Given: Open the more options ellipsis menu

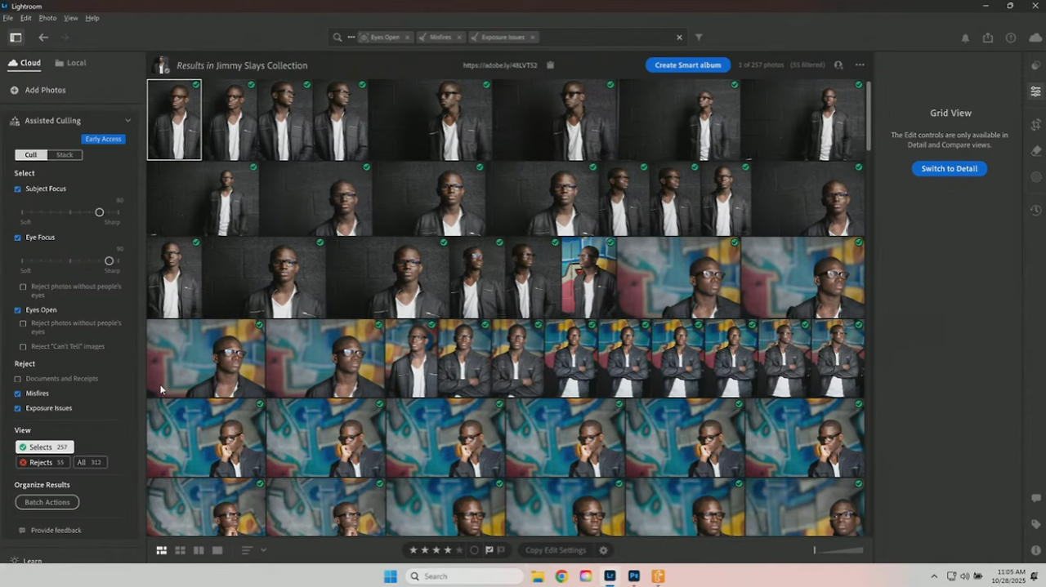Looking at the screenshot, I should tap(860, 65).
